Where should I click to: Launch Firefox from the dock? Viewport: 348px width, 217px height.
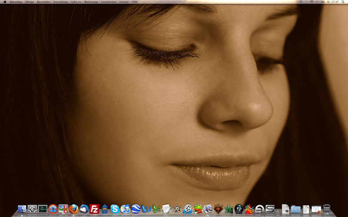tap(73, 209)
